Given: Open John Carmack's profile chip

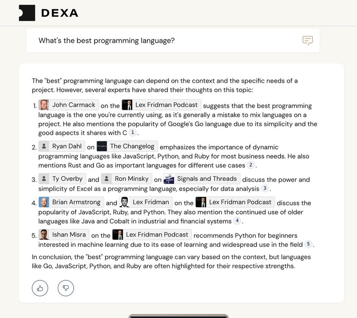Looking at the screenshot, I should tap(69, 105).
